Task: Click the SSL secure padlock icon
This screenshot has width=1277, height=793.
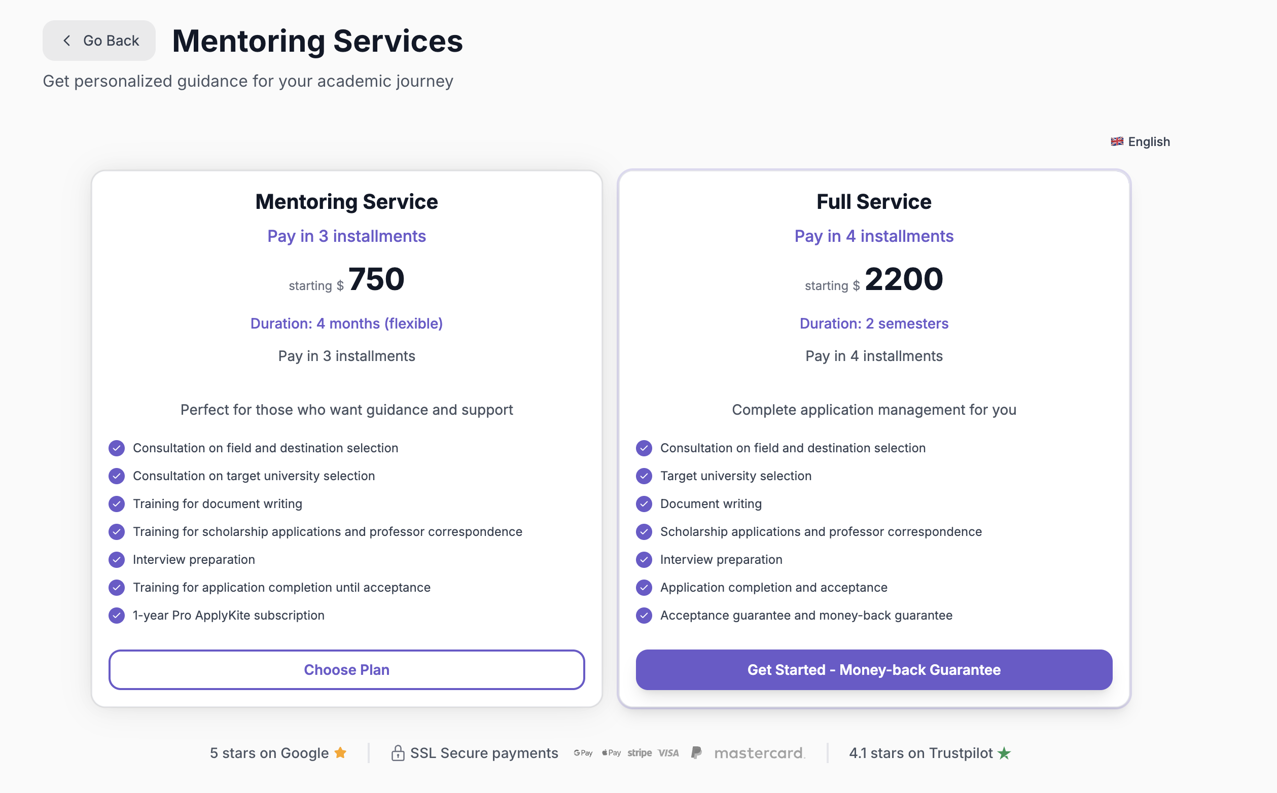Action: pyautogui.click(x=398, y=753)
